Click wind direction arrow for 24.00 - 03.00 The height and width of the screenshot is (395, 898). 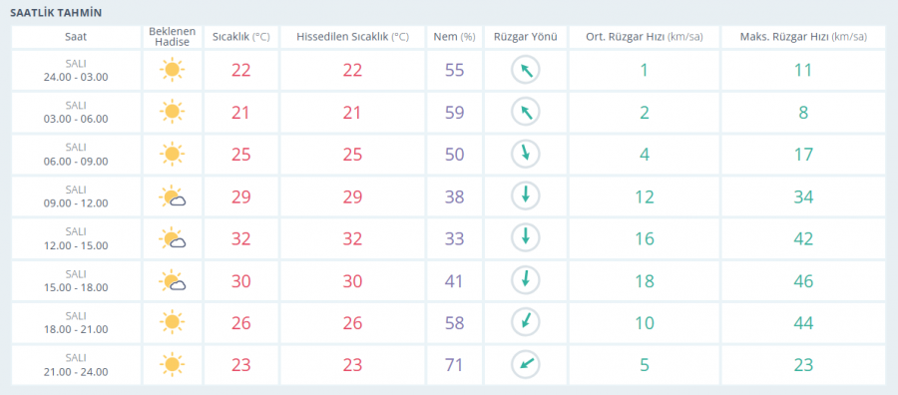(x=526, y=70)
